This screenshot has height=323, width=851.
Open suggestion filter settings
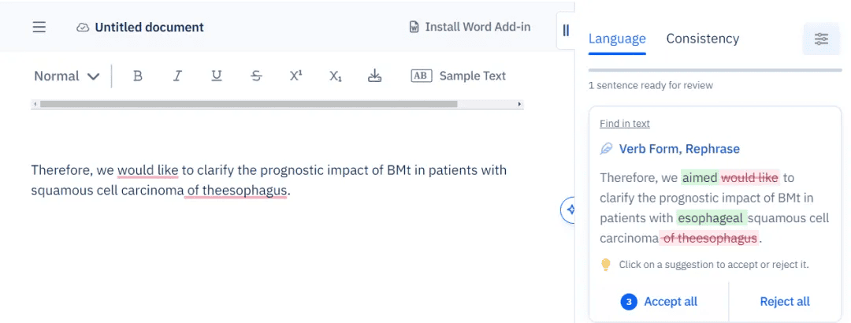[x=821, y=39]
